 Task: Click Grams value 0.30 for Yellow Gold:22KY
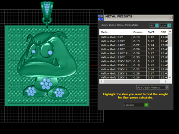pos(136,57)
